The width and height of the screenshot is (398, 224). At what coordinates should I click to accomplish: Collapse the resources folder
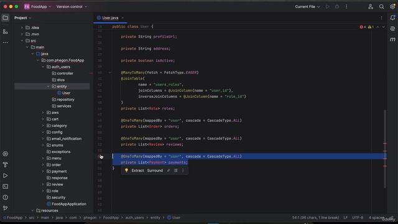32,210
